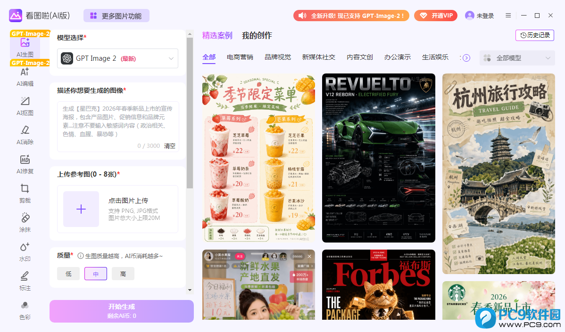Open the 季节限定菜单 sample image
Image resolution: width=565 pixels, height=332 pixels.
pos(259,158)
